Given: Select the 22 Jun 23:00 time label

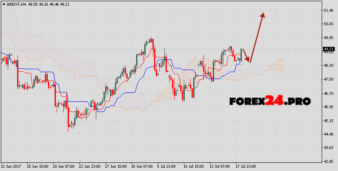Looking at the screenshot, I should [x=89, y=167].
